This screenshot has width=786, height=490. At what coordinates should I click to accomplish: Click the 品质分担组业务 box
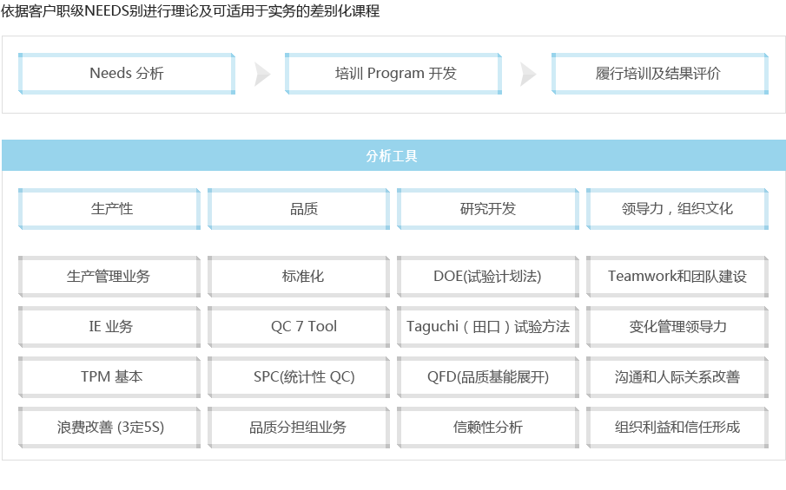coord(299,428)
